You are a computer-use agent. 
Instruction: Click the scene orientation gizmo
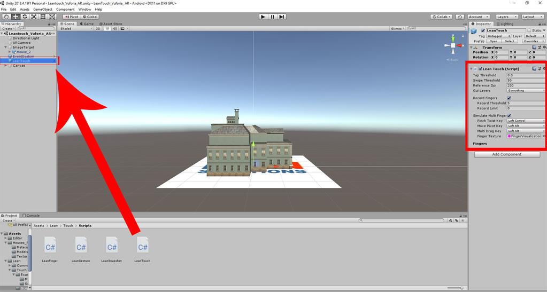coord(453,45)
